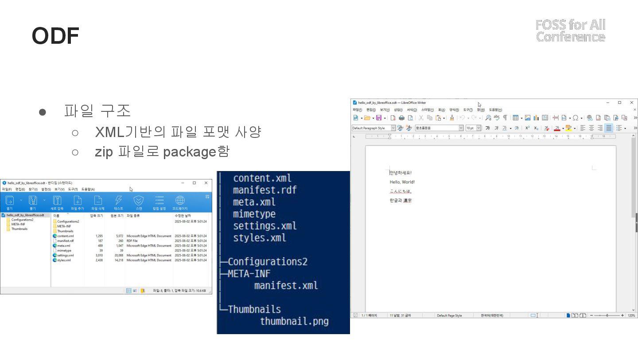Open Writer 도구(T) menu
This screenshot has height=358, width=638.
pos(468,110)
